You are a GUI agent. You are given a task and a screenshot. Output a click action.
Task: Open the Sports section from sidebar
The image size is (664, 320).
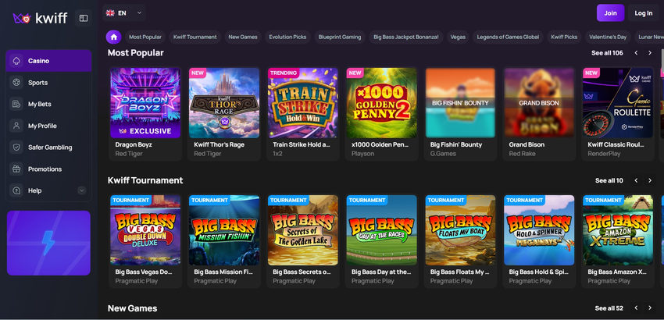pyautogui.click(x=37, y=83)
